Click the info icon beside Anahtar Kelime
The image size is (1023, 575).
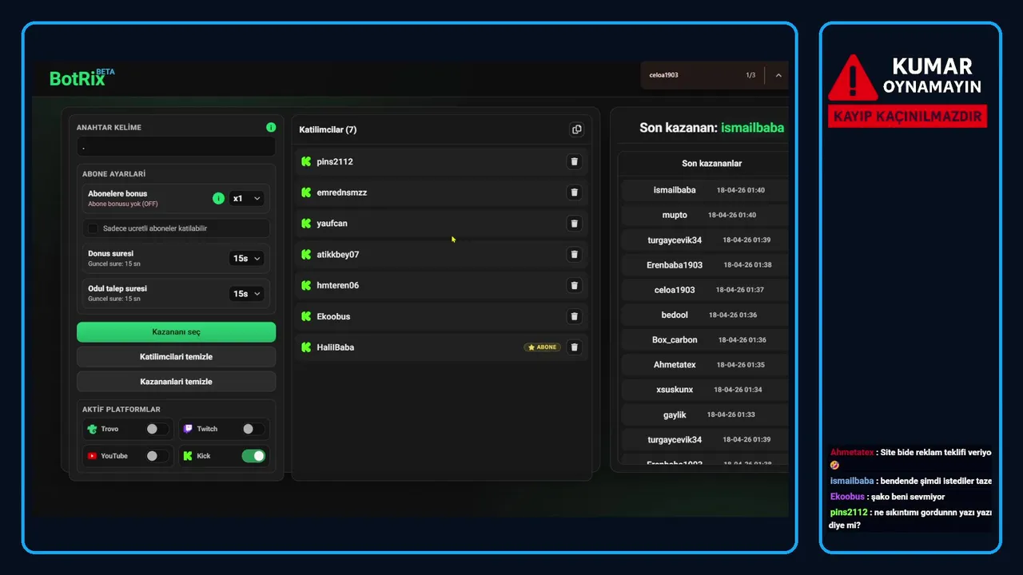[x=271, y=127]
